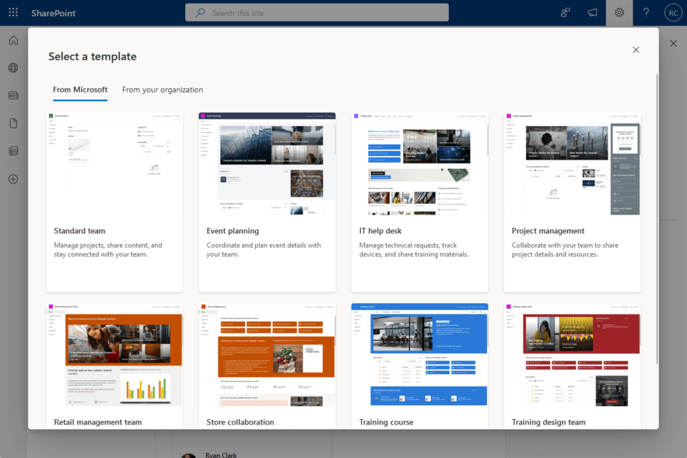The height and width of the screenshot is (458, 687).
Task: Click Ryan Clark name behind dialog
Action: (x=221, y=455)
